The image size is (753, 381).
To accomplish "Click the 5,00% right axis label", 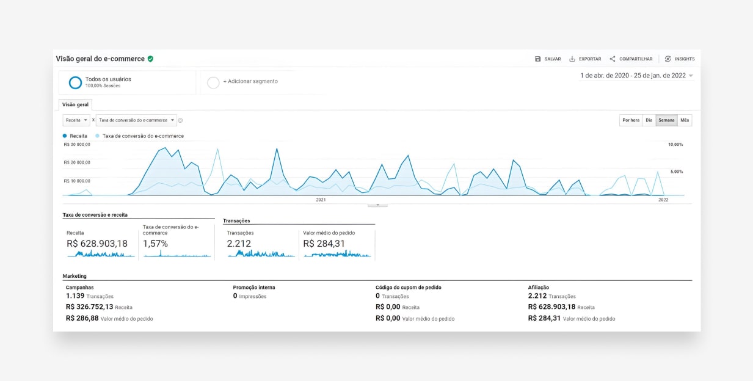I will point(677,172).
